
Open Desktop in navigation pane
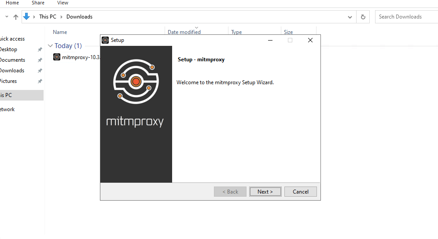point(8,49)
